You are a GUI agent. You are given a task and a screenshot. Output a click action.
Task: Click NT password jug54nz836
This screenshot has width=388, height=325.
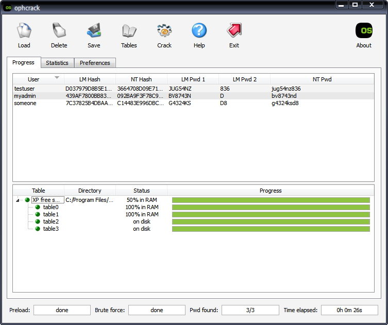coord(286,89)
